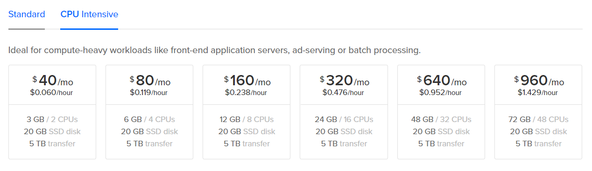Select the $160/mo pricing card
The width and height of the screenshot is (592, 171).
247,112
